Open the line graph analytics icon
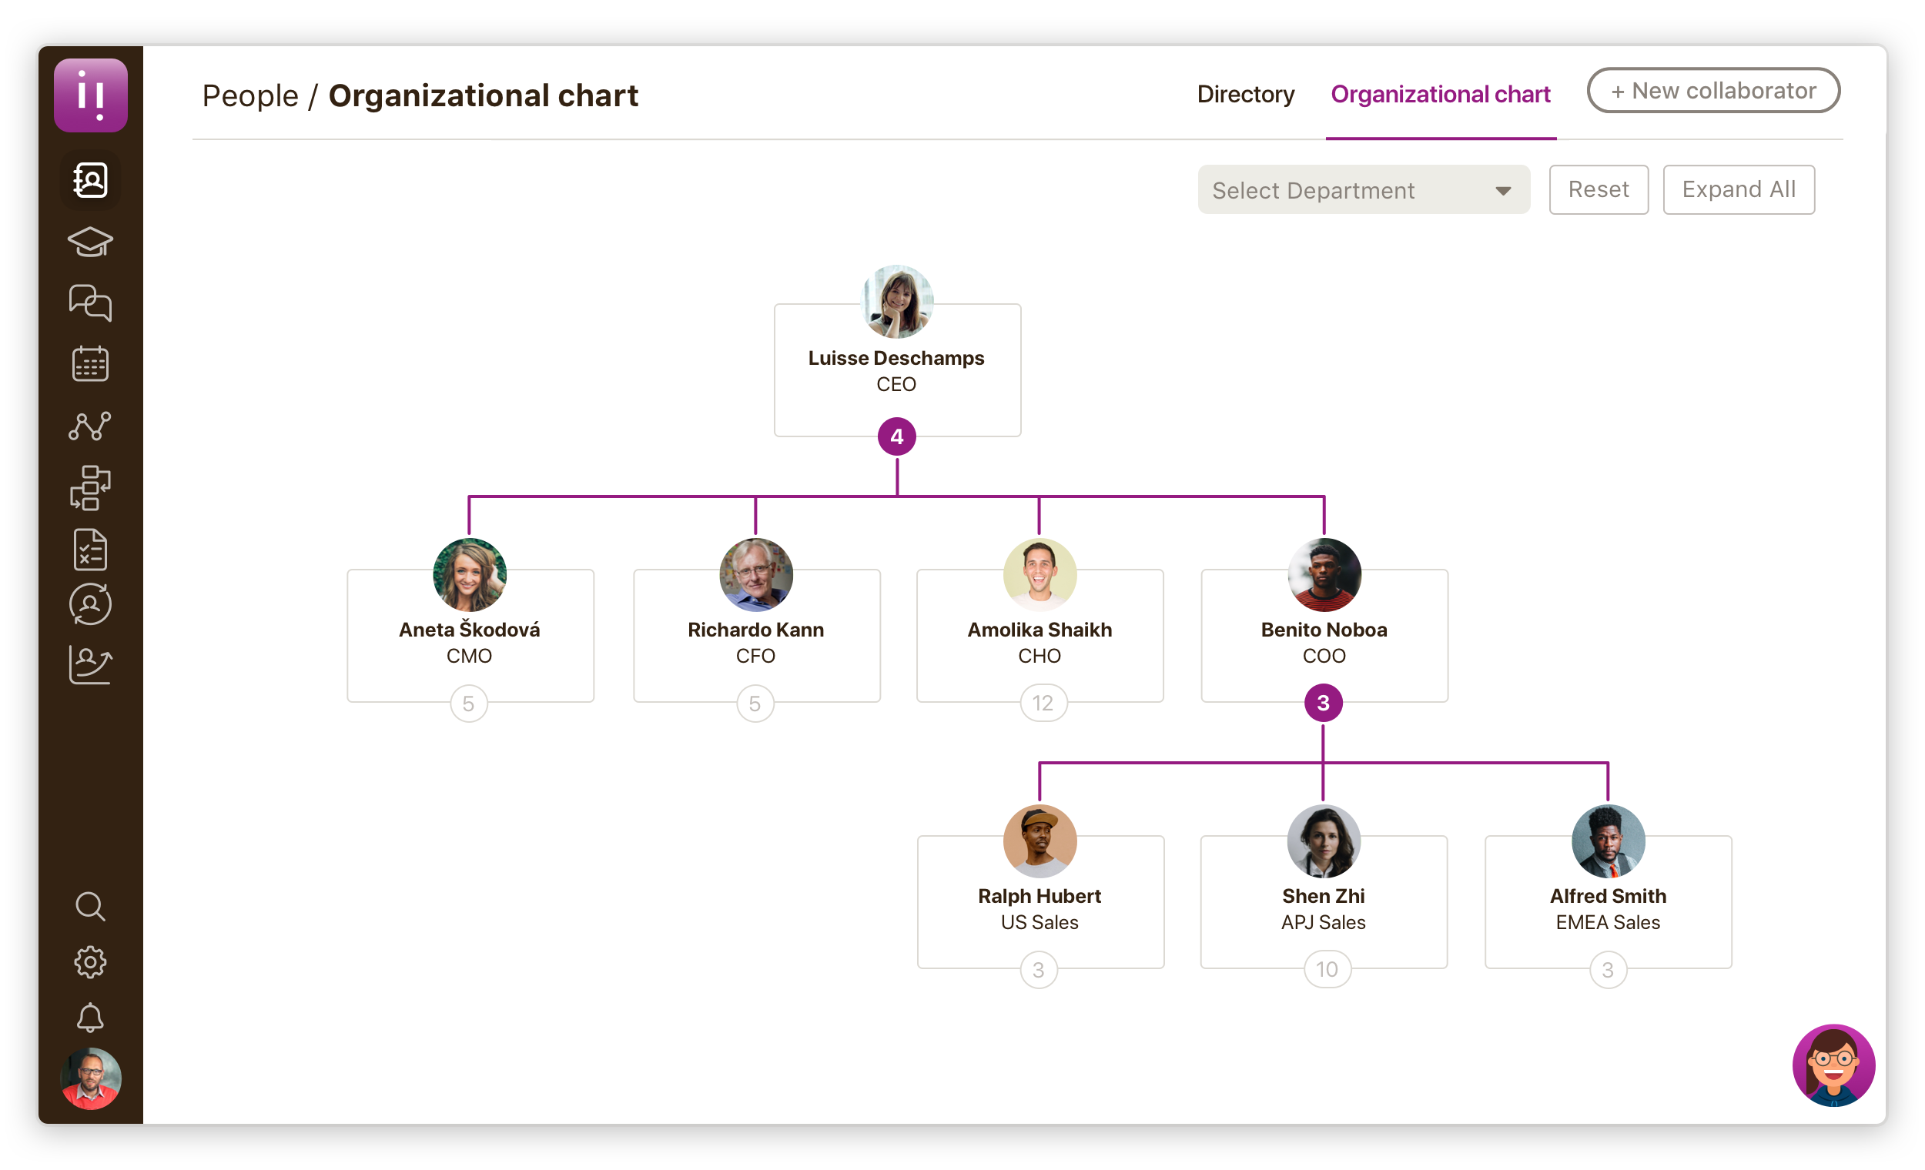 pyautogui.click(x=90, y=426)
